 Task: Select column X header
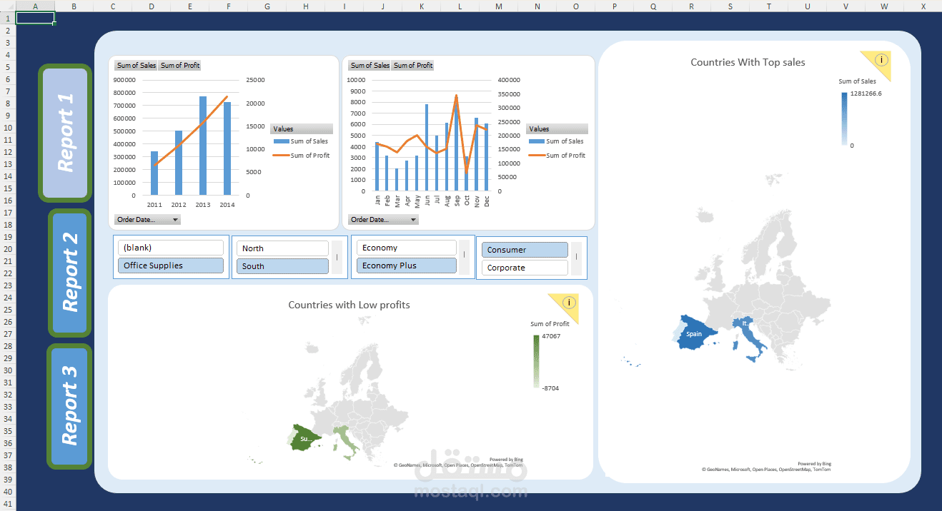tap(923, 6)
